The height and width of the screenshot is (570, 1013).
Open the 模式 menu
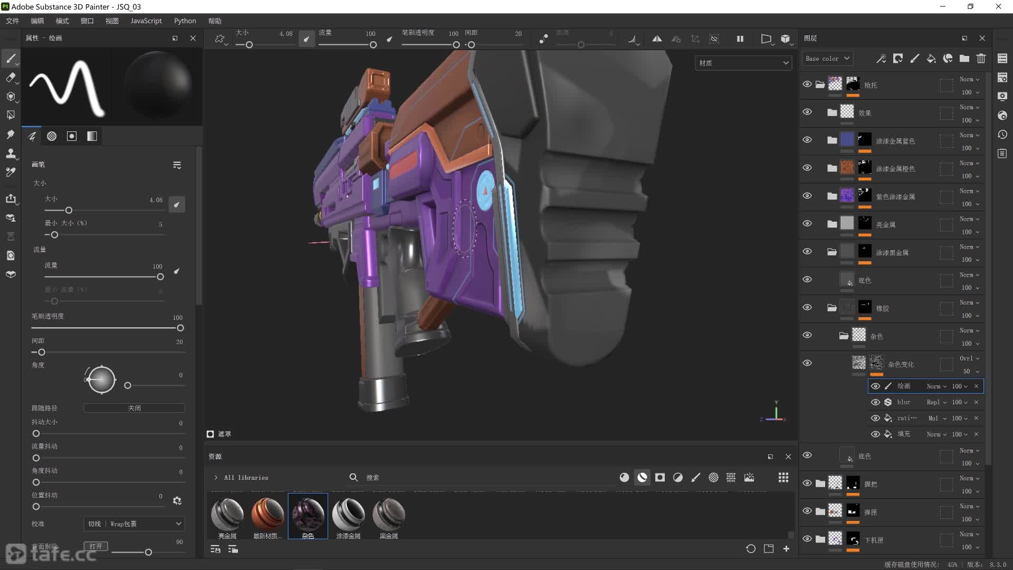click(x=62, y=21)
